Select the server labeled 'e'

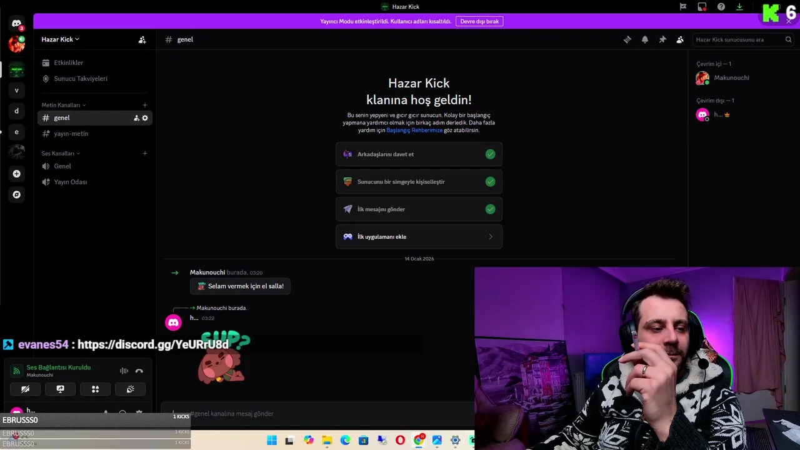(x=17, y=132)
